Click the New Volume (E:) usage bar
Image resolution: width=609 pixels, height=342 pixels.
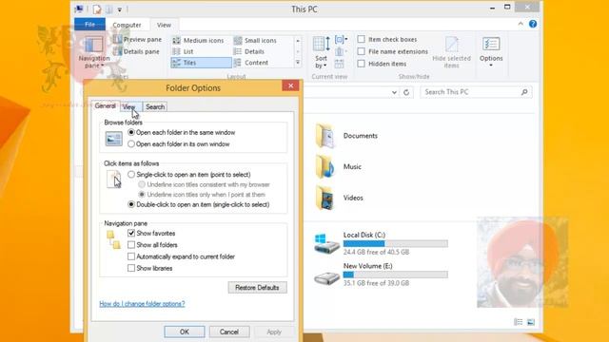(396, 275)
